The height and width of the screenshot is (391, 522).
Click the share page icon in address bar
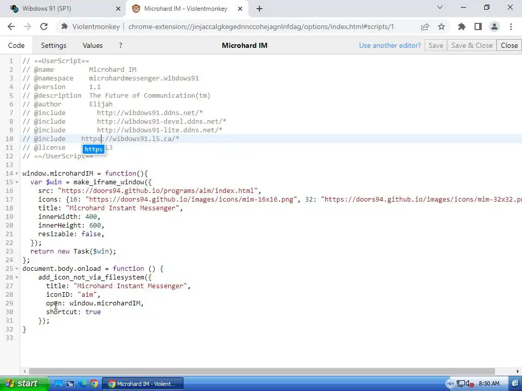click(425, 26)
